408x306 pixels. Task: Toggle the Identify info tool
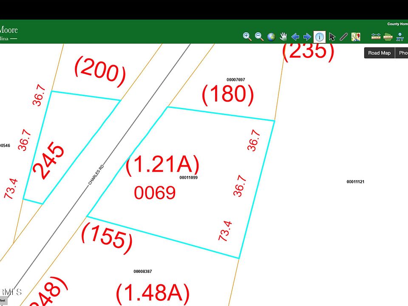(320, 37)
